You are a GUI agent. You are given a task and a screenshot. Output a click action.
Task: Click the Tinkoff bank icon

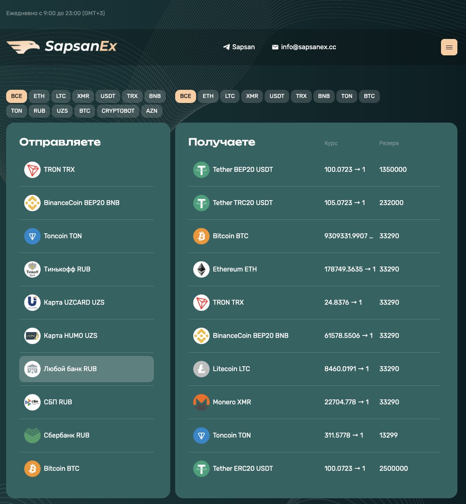tap(32, 269)
